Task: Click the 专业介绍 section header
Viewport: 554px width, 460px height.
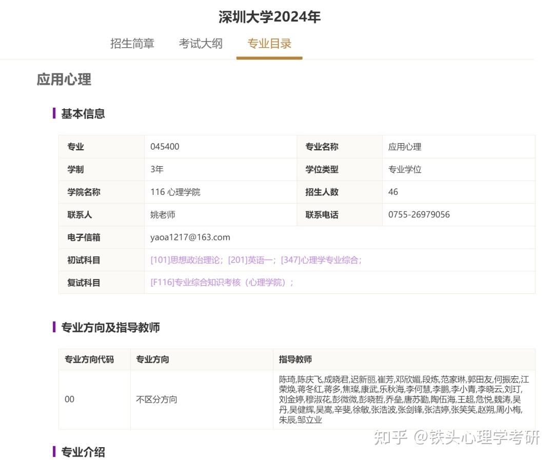Action: point(83,452)
